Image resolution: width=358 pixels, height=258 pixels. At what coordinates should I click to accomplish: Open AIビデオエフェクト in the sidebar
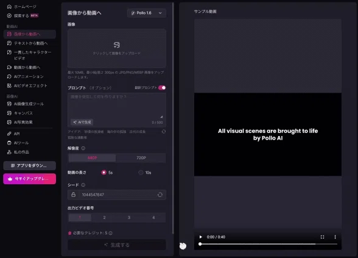pos(30,85)
